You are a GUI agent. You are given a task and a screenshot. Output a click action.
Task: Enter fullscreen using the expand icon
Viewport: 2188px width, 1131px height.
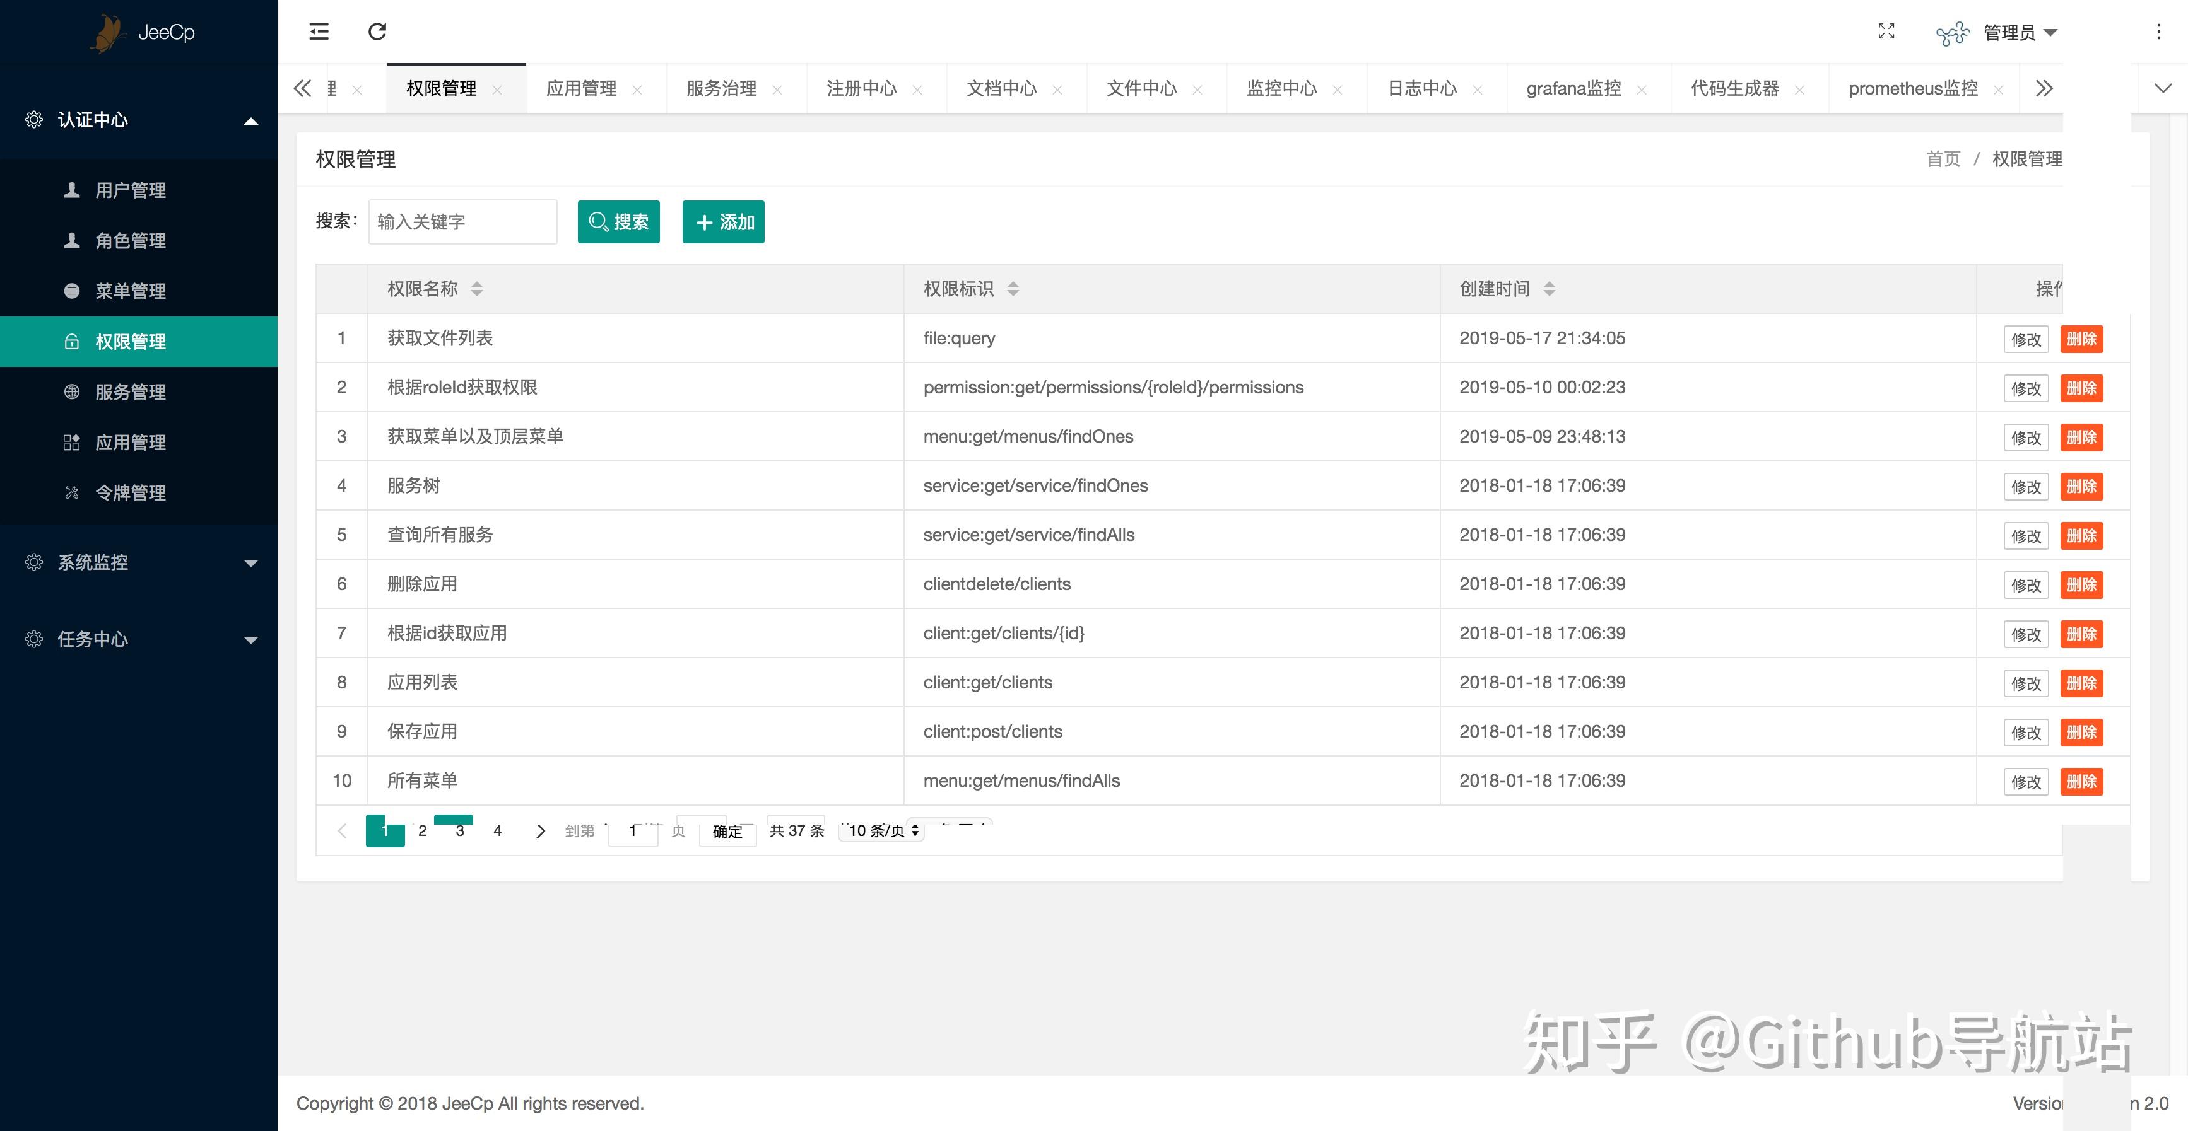(x=1886, y=32)
